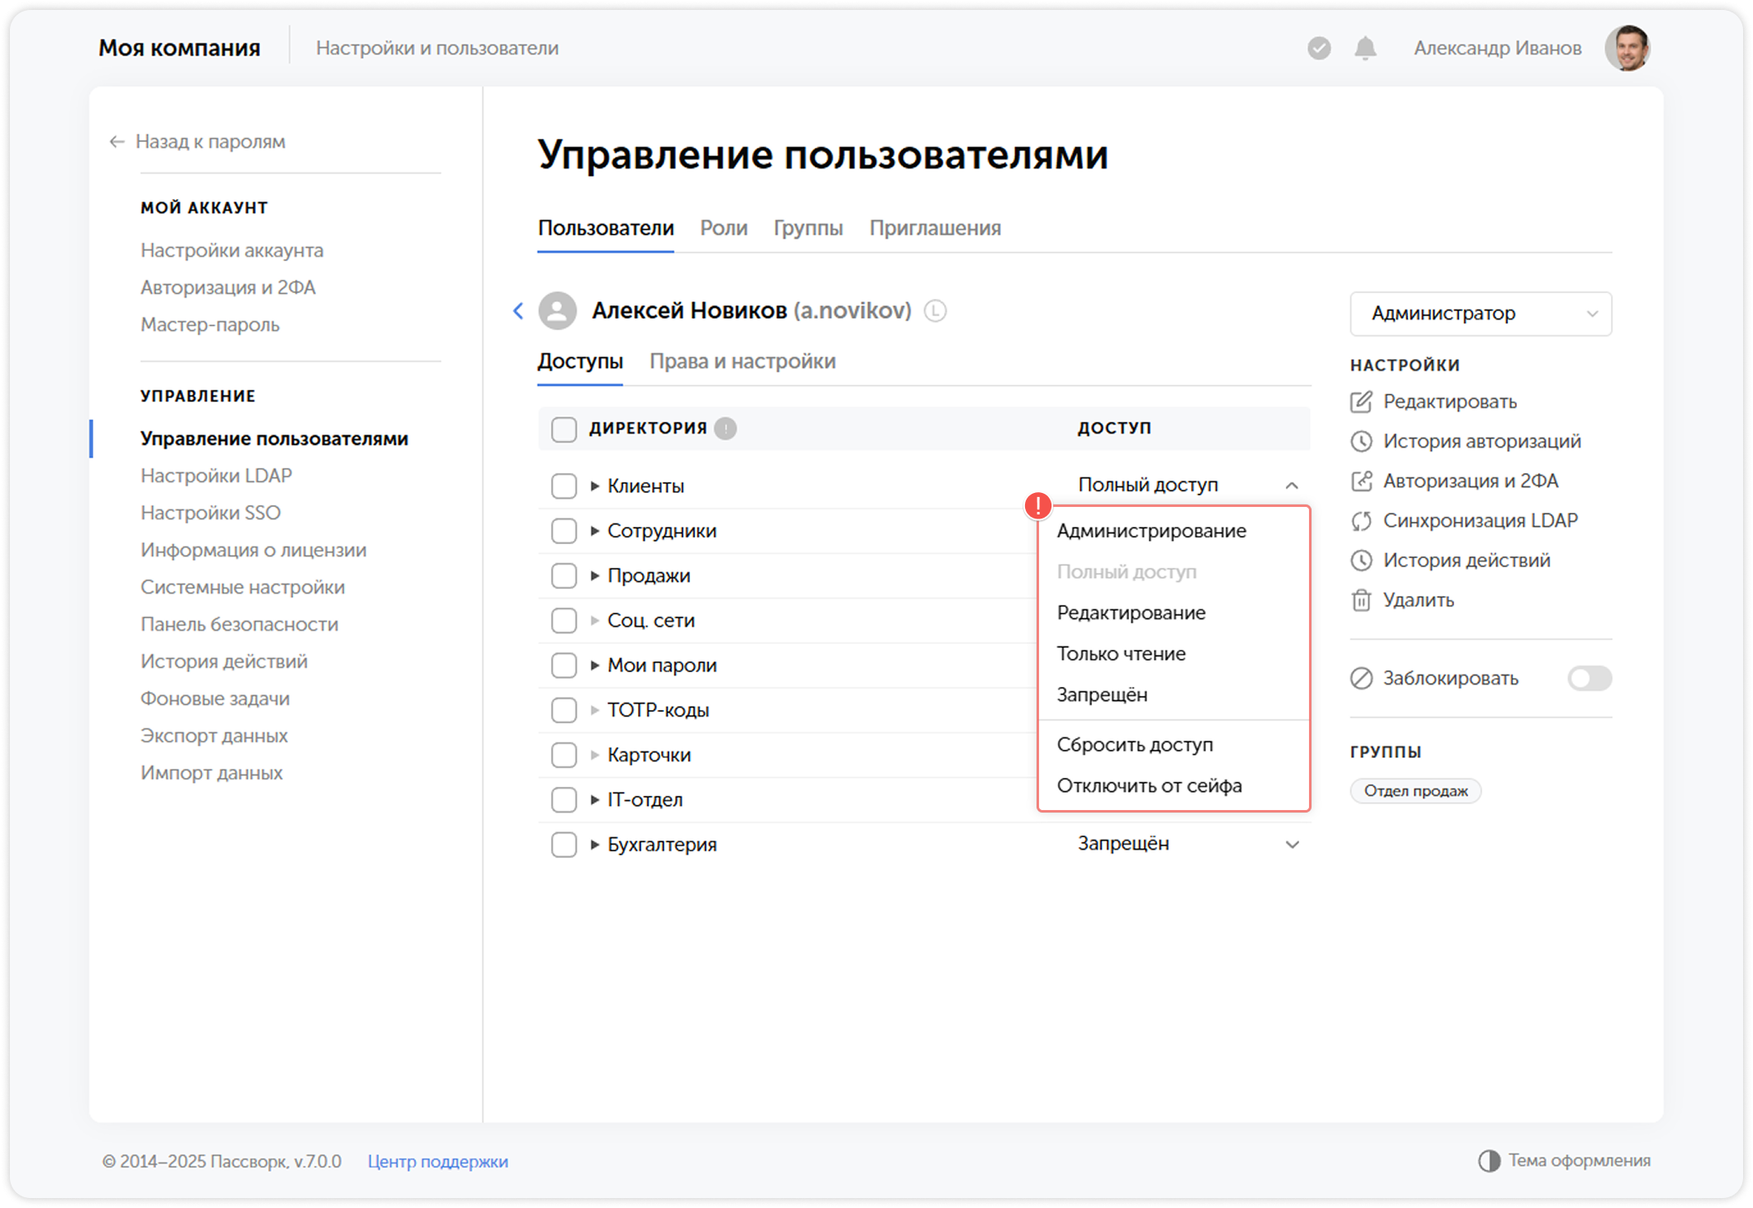Expand the IT-отдел directory triangle

pos(594,799)
